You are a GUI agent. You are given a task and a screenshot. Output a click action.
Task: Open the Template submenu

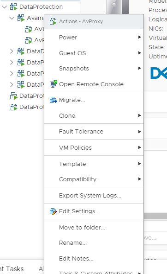pos(94,164)
